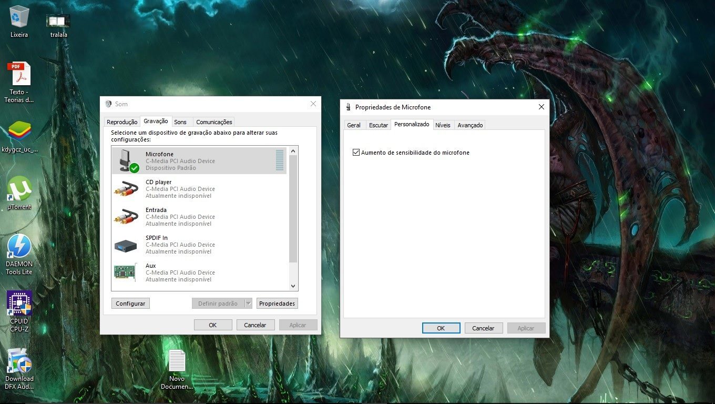The height and width of the screenshot is (404, 715).
Task: Open the Níveis tab
Action: point(443,125)
